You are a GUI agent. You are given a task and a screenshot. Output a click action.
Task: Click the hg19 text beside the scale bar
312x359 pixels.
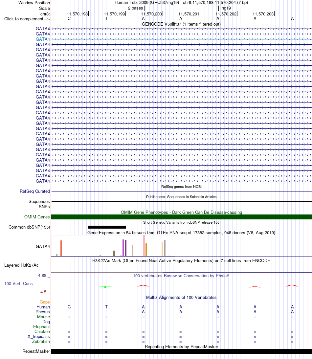click(226, 8)
